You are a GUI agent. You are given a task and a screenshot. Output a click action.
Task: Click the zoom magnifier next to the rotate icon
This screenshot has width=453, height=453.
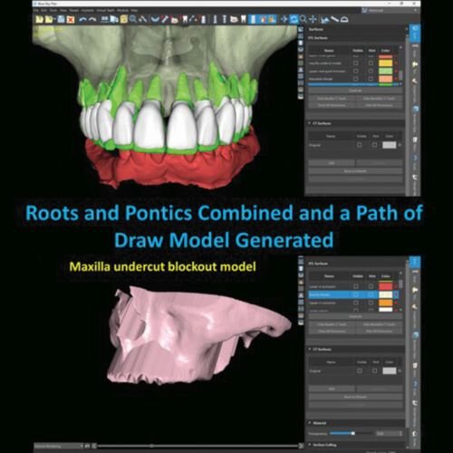(x=303, y=20)
